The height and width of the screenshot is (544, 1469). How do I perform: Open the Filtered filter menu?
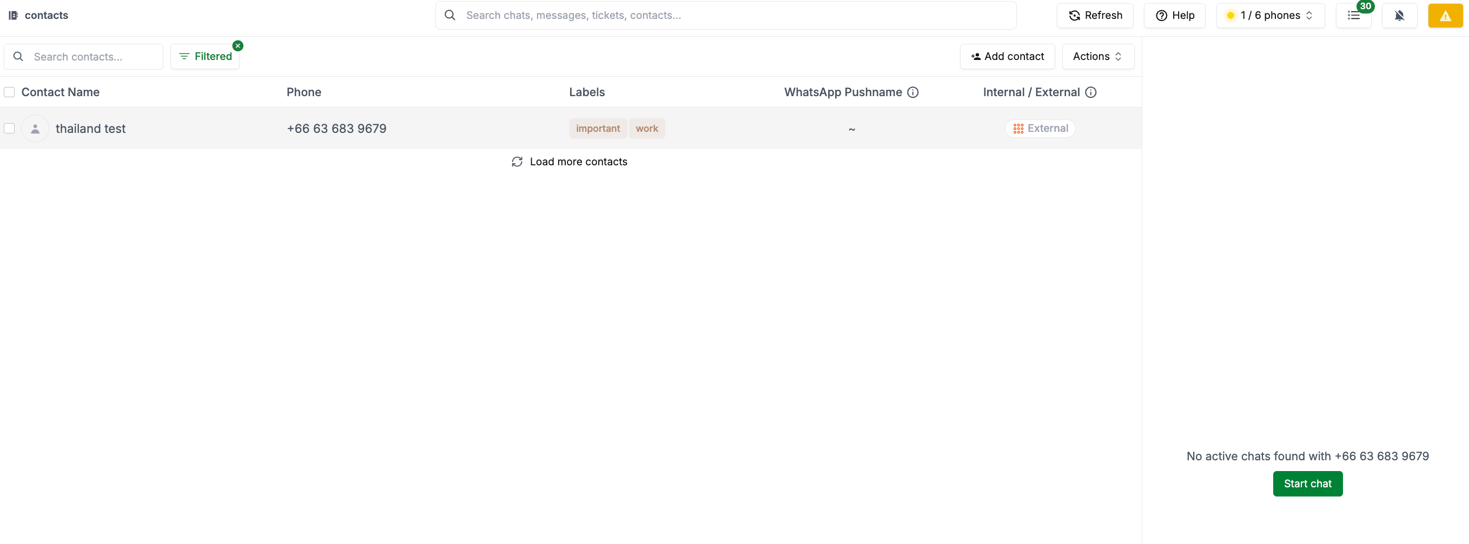point(205,56)
